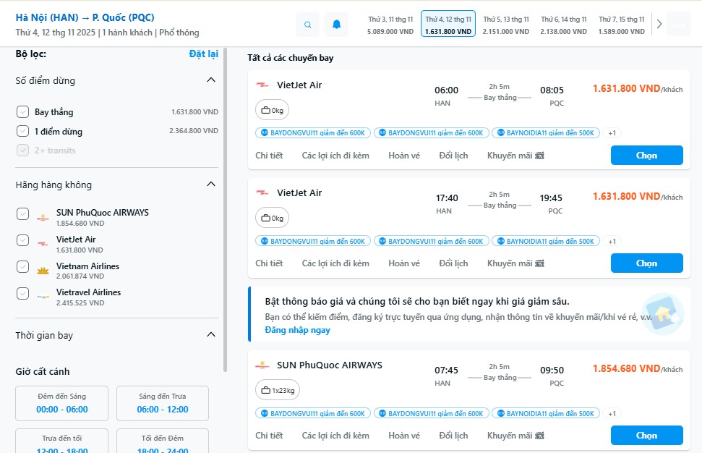Click the +1 promo badge on the 06:00 flight

[x=612, y=133]
